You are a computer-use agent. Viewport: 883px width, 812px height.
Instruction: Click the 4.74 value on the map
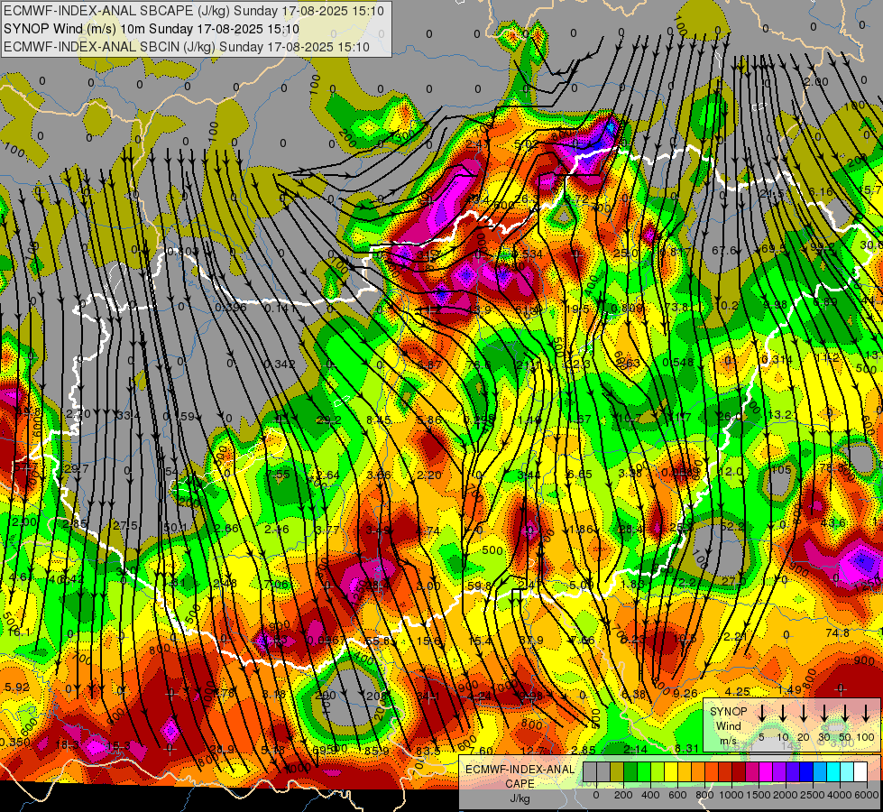[428, 531]
